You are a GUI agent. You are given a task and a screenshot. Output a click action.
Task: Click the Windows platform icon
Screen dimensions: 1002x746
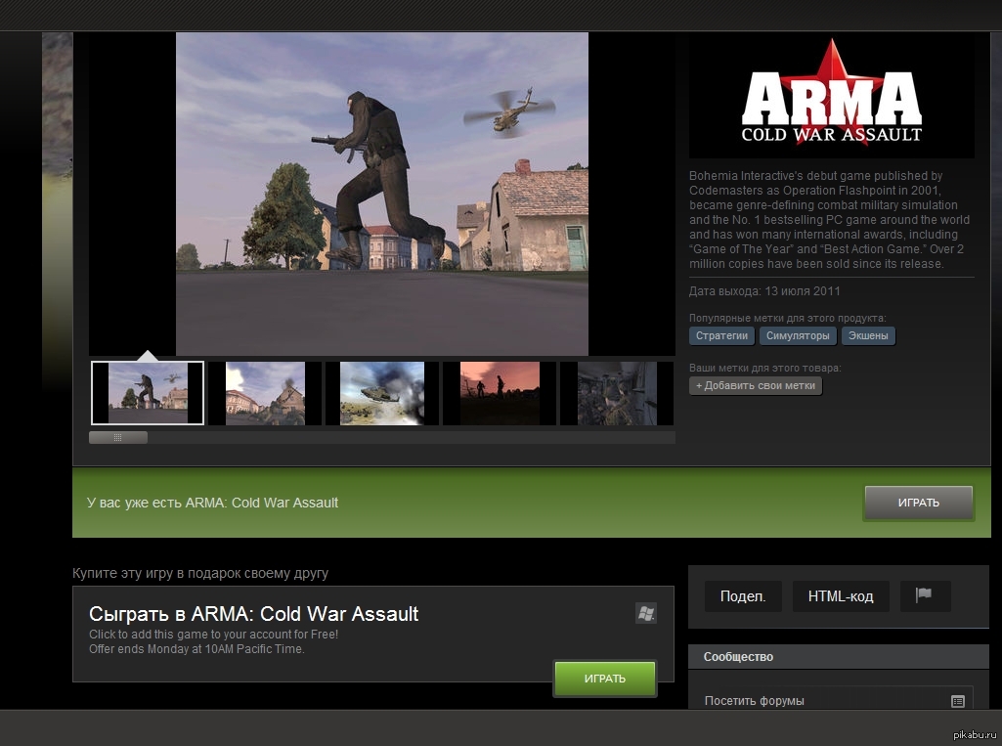(645, 613)
